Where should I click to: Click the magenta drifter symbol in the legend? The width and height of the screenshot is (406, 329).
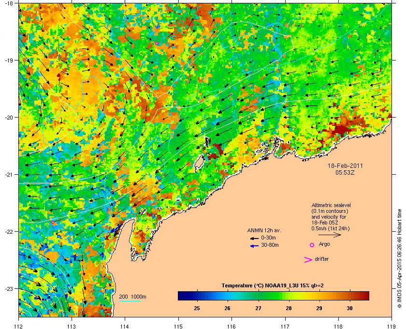coord(308,260)
